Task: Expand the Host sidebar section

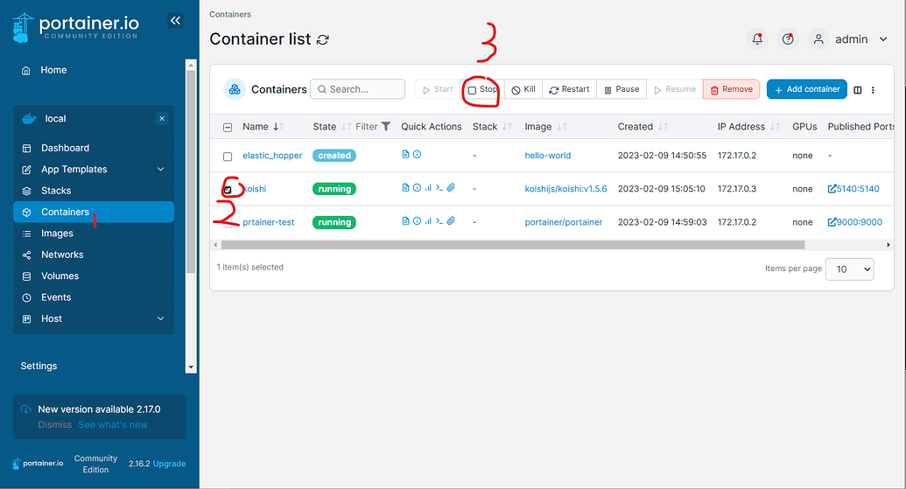Action: 160,319
